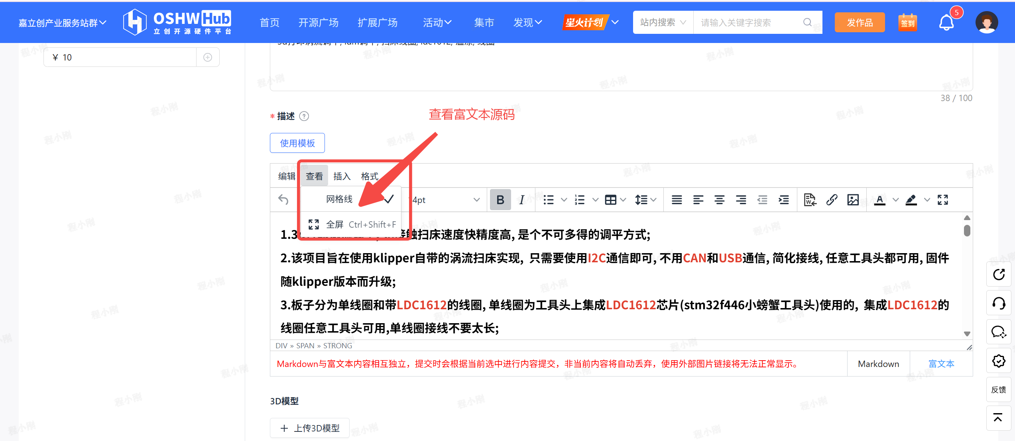The height and width of the screenshot is (441, 1015).
Task: Click the 上传3D模型 button
Action: coord(310,428)
